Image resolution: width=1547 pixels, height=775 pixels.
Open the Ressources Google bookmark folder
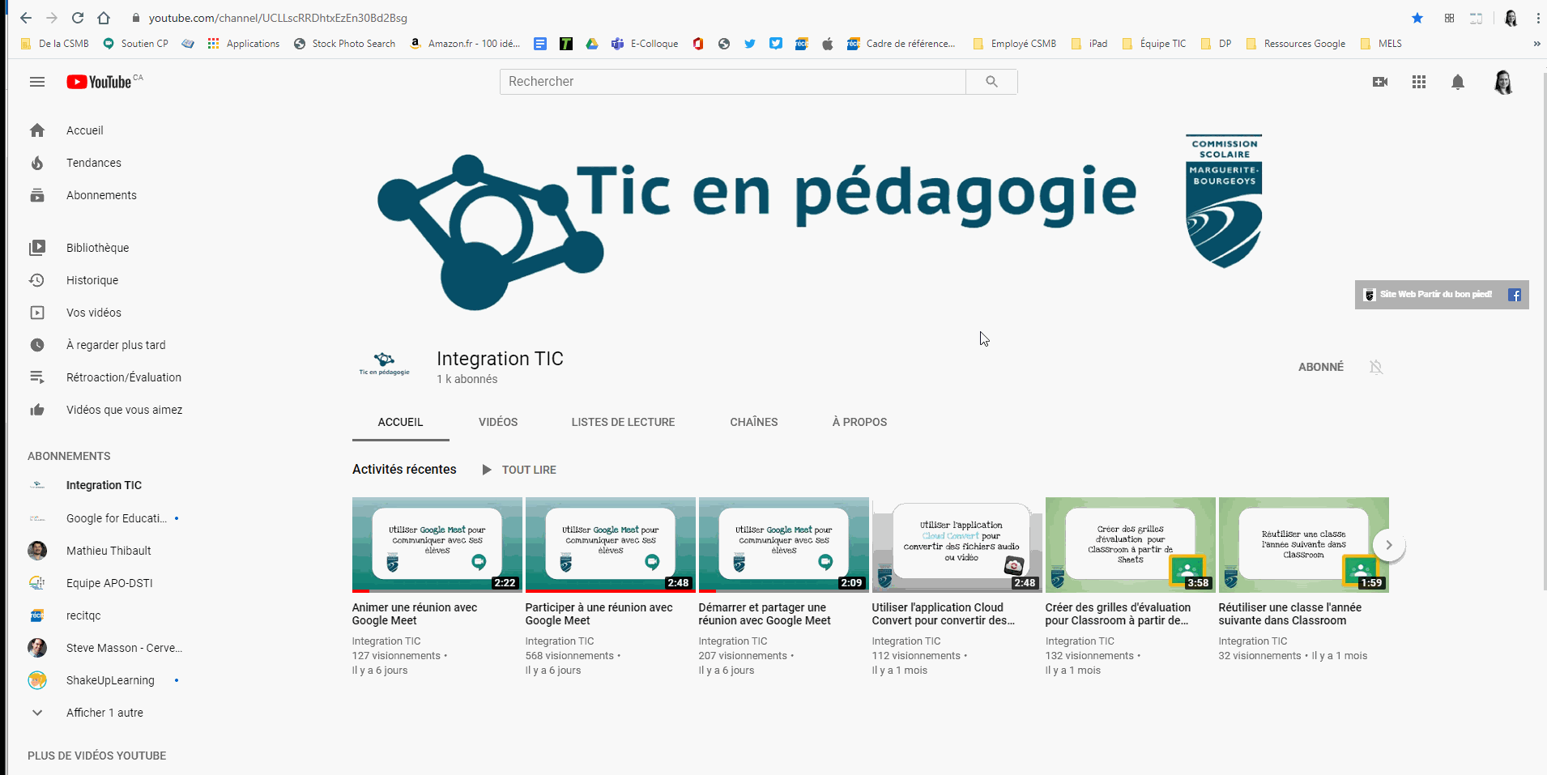1295,44
